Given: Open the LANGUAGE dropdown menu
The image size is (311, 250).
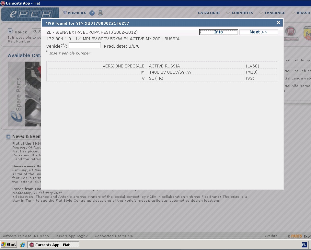Looking at the screenshot, I should click(272, 13).
